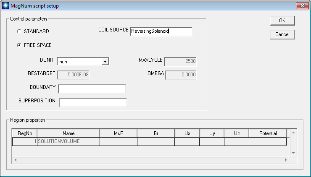Open the DUNIT unit dropdown
Viewport: 311px width, 177px height.
(105, 62)
